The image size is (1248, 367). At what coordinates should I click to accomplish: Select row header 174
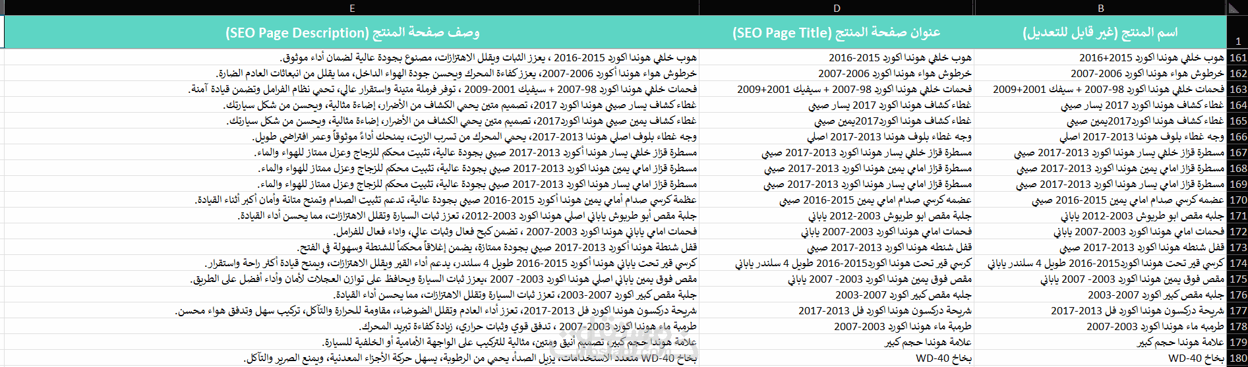tap(1237, 263)
